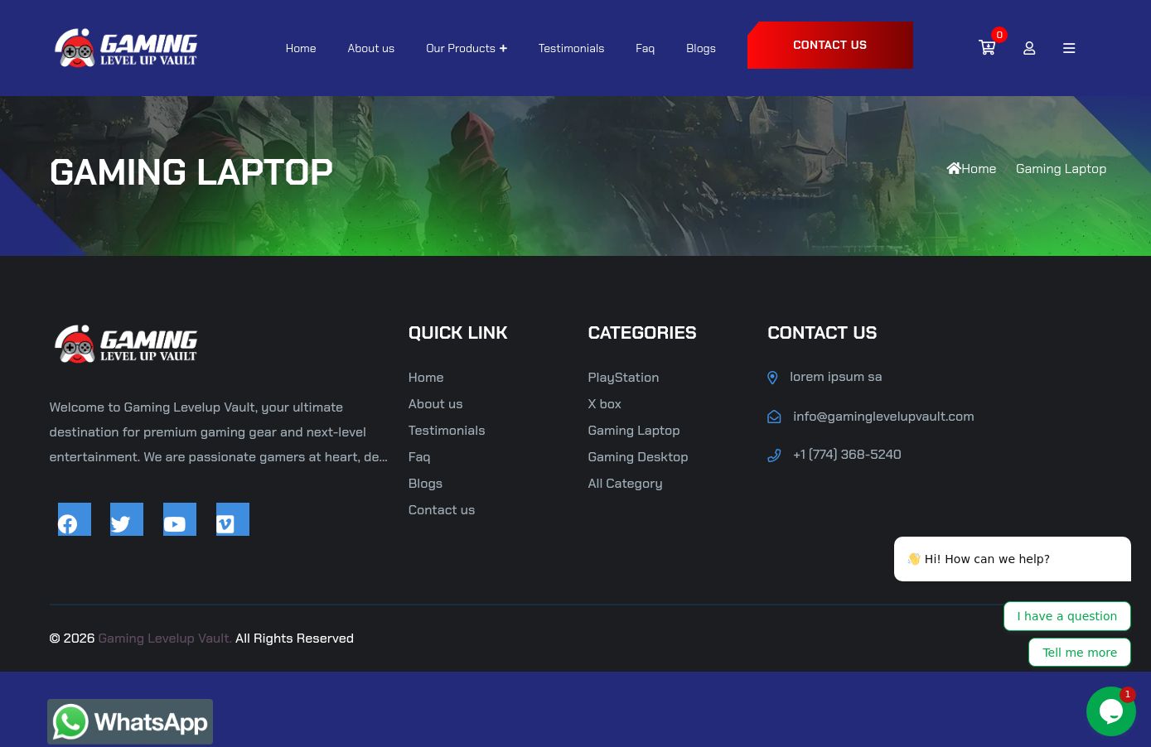Viewport: 1151px width, 747px height.
Task: Click the Home breadcrumb link
Action: click(x=972, y=169)
